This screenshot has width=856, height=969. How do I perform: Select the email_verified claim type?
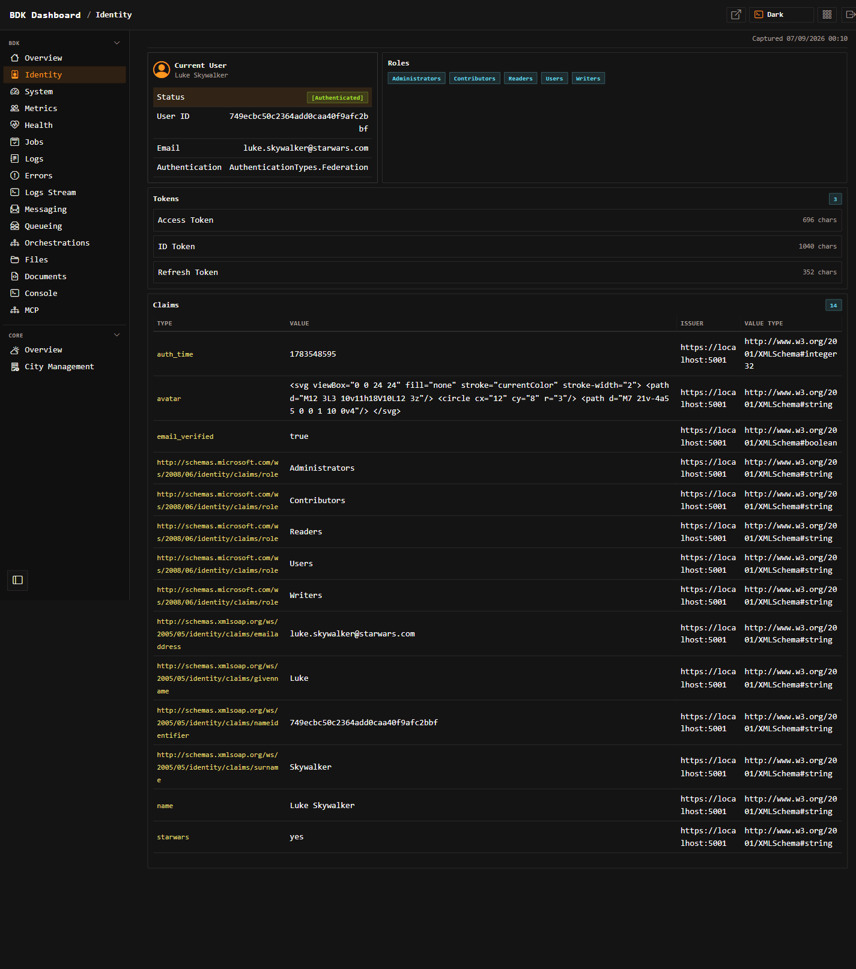point(185,436)
